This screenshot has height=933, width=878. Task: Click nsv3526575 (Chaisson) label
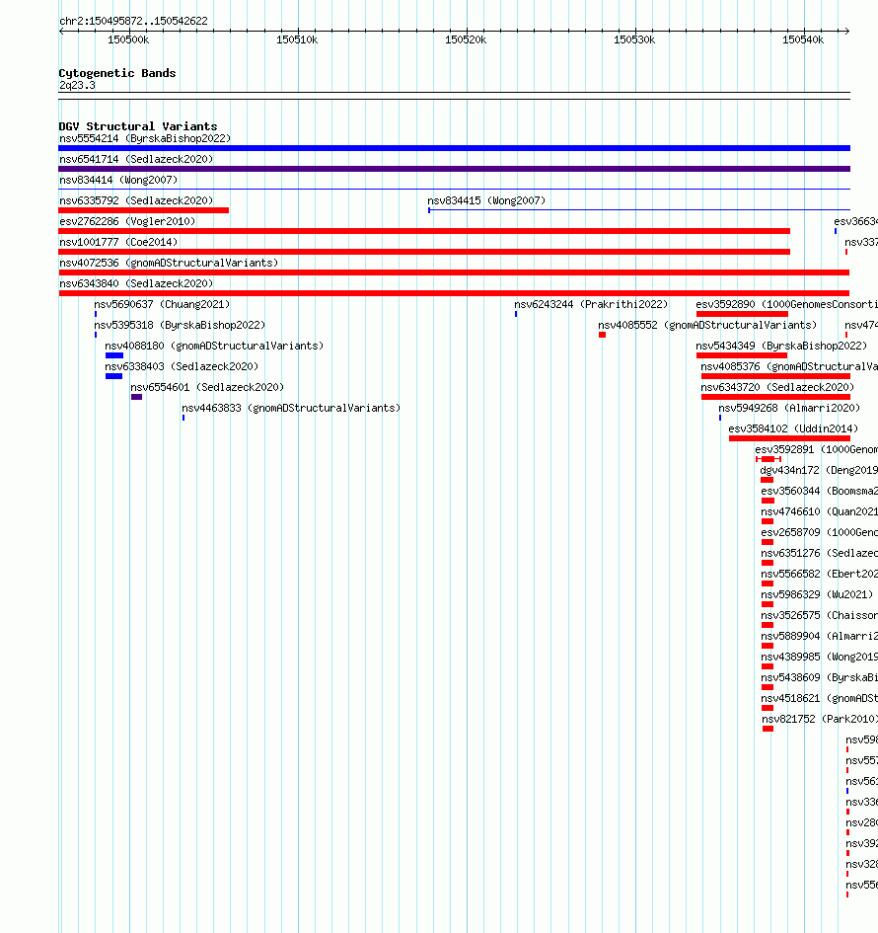[x=819, y=615]
